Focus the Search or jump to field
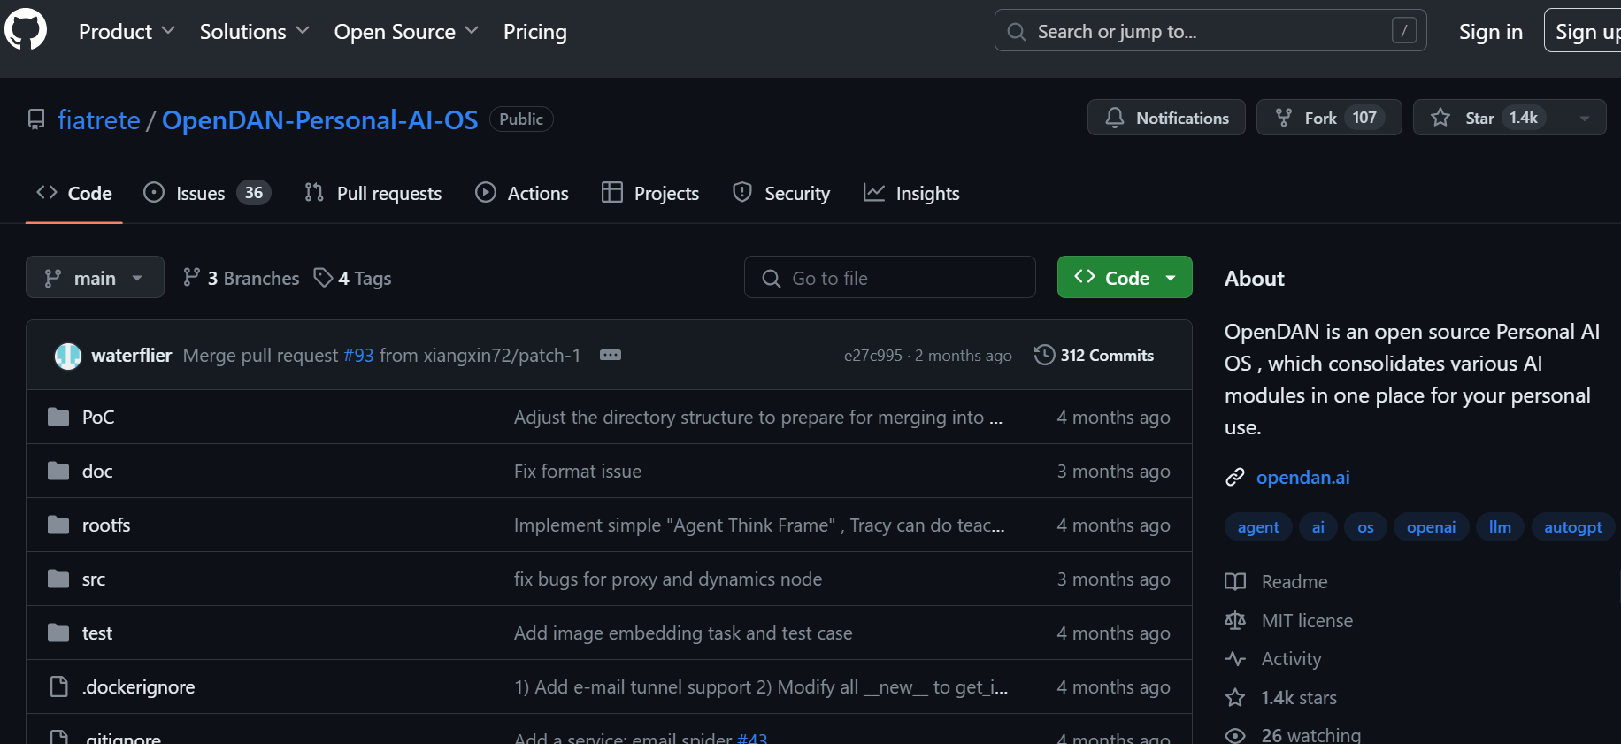 1210,31
